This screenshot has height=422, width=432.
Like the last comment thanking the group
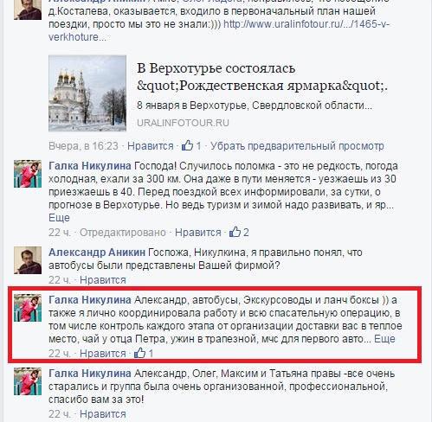point(103,414)
